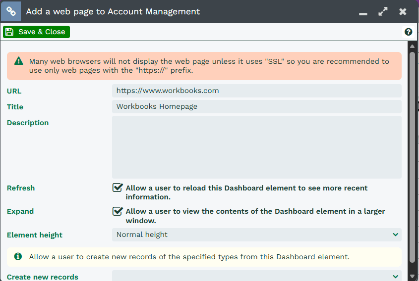The height and width of the screenshot is (281, 419).
Task: Click the green warning triangle icon
Action: [x=18, y=61]
